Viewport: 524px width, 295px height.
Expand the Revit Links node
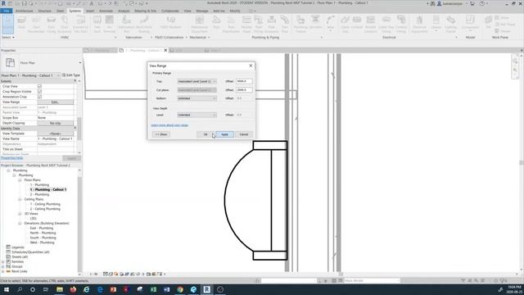click(3, 271)
